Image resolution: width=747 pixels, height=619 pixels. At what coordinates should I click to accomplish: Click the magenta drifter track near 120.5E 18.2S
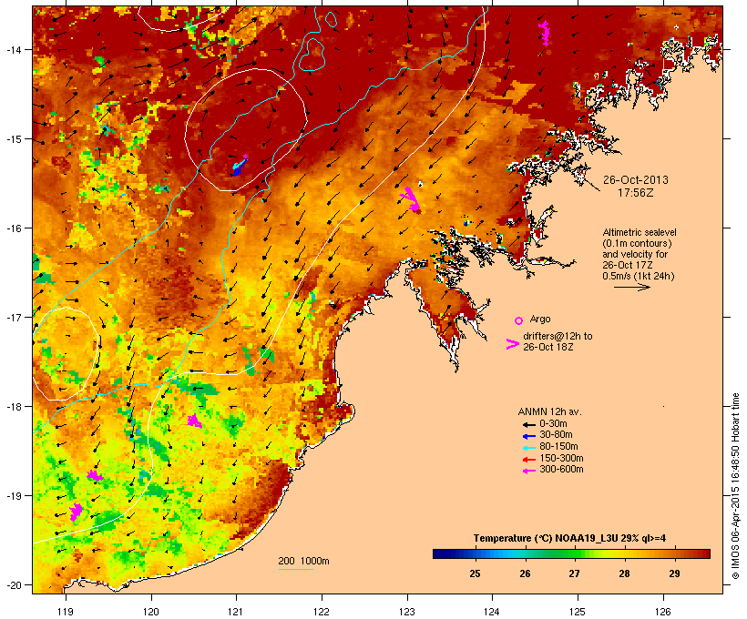point(194,421)
